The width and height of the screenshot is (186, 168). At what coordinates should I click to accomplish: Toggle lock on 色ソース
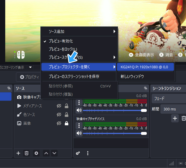[67, 115]
